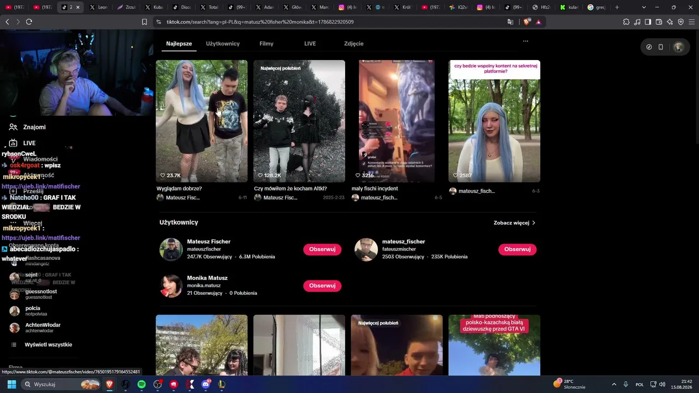Open the weather widget showing 28°C
Image resolution: width=699 pixels, height=393 pixels.
pyautogui.click(x=569, y=384)
